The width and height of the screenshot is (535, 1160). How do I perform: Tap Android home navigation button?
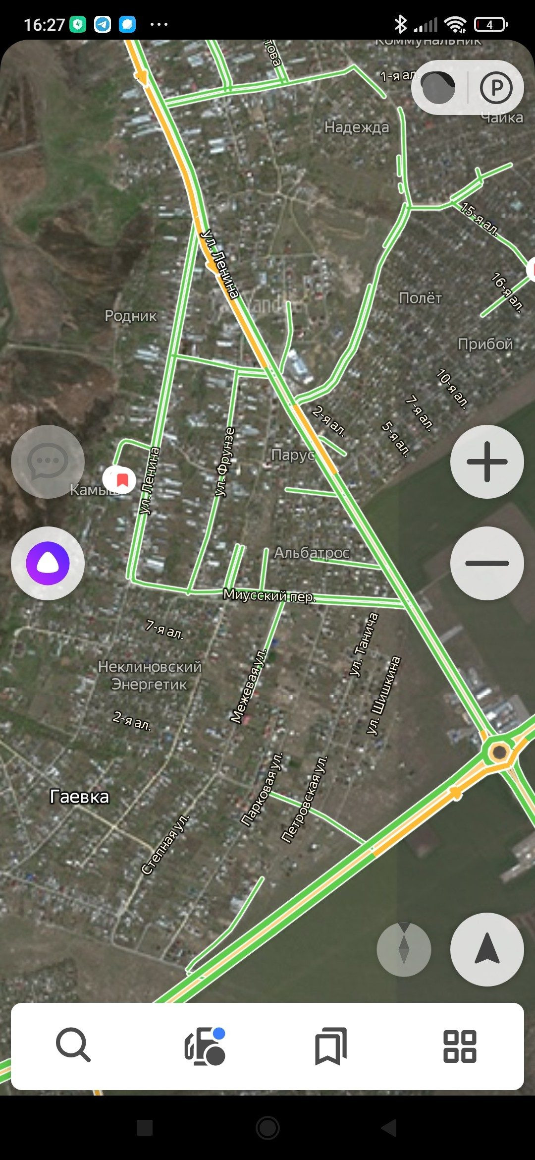tap(267, 1127)
